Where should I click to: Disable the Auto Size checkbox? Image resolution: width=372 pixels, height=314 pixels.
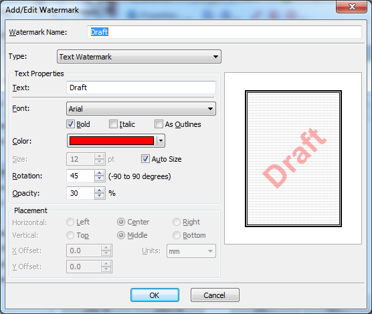(145, 159)
